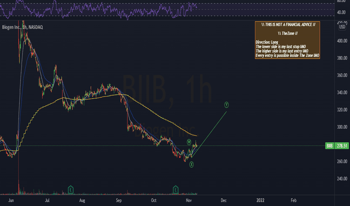Click the Oct label on time axis
350x206 pixels.
pyautogui.click(x=154, y=200)
